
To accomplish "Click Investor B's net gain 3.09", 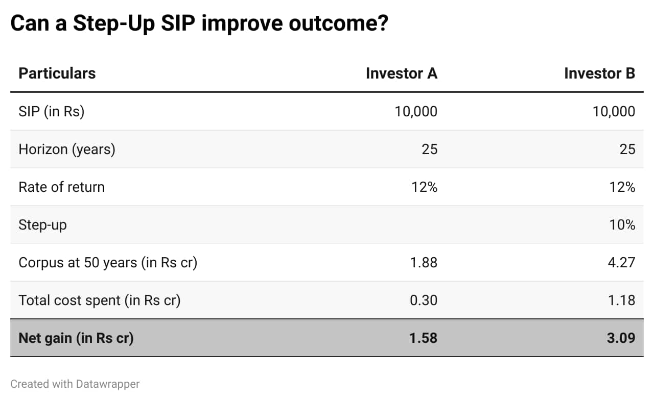I will 621,338.
